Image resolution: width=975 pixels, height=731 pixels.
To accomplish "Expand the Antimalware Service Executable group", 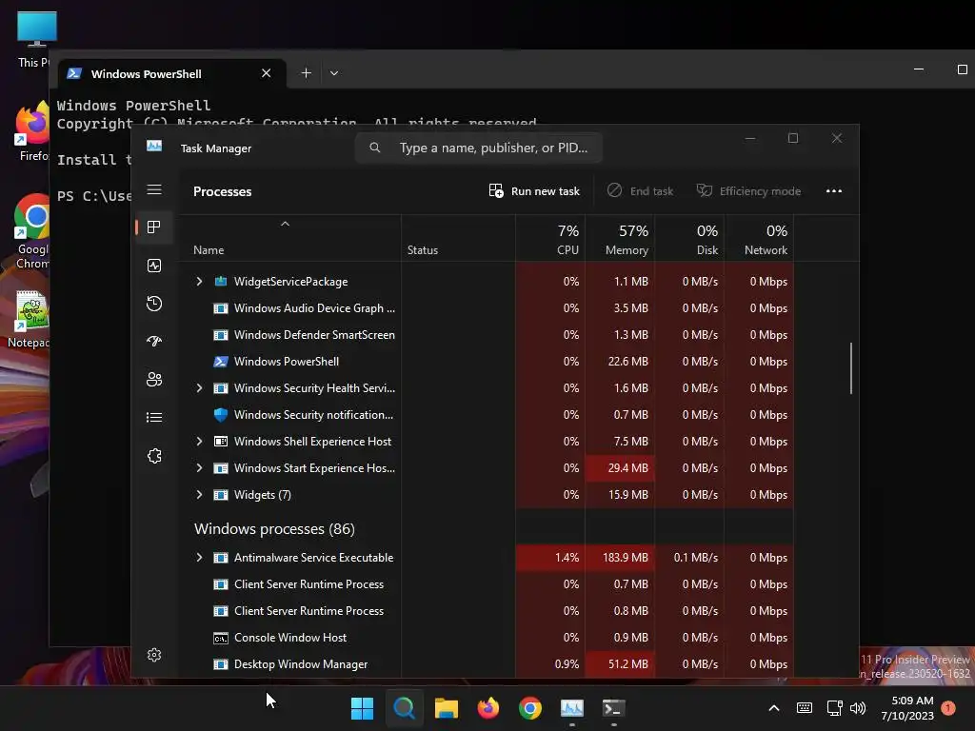I will point(199,558).
